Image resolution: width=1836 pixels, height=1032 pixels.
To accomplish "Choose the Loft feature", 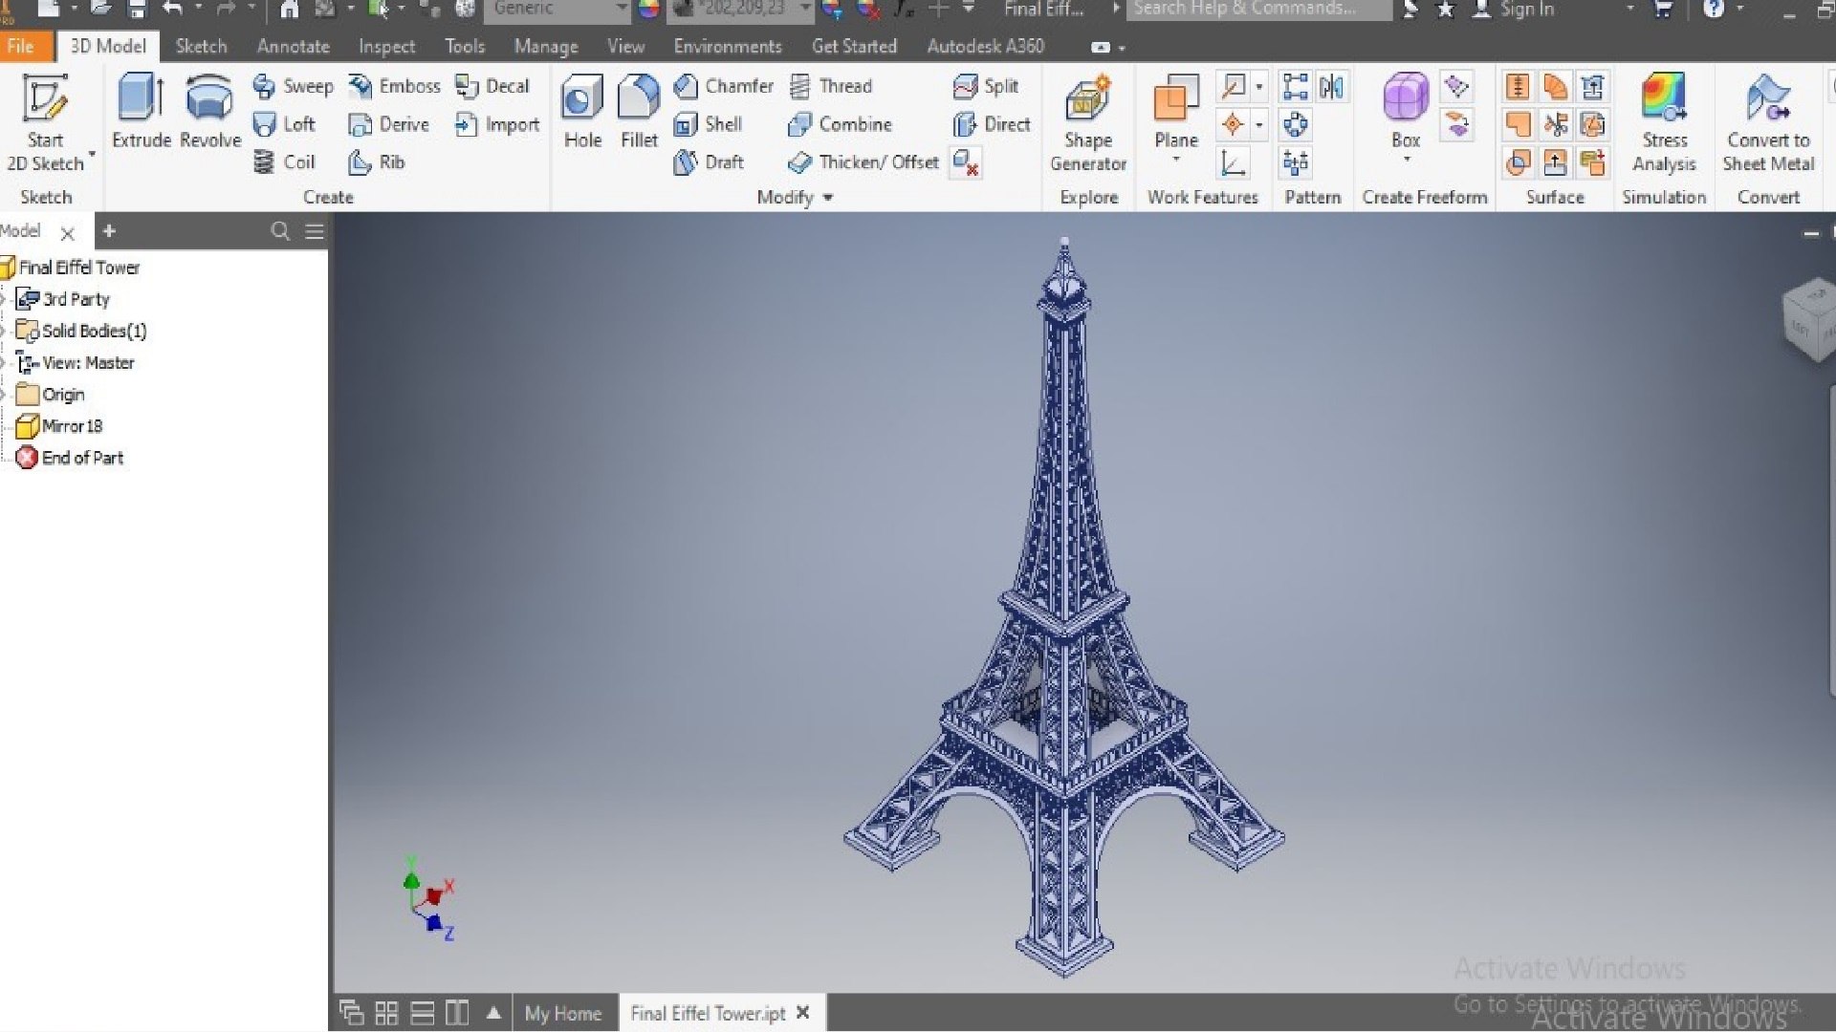I will click(284, 124).
